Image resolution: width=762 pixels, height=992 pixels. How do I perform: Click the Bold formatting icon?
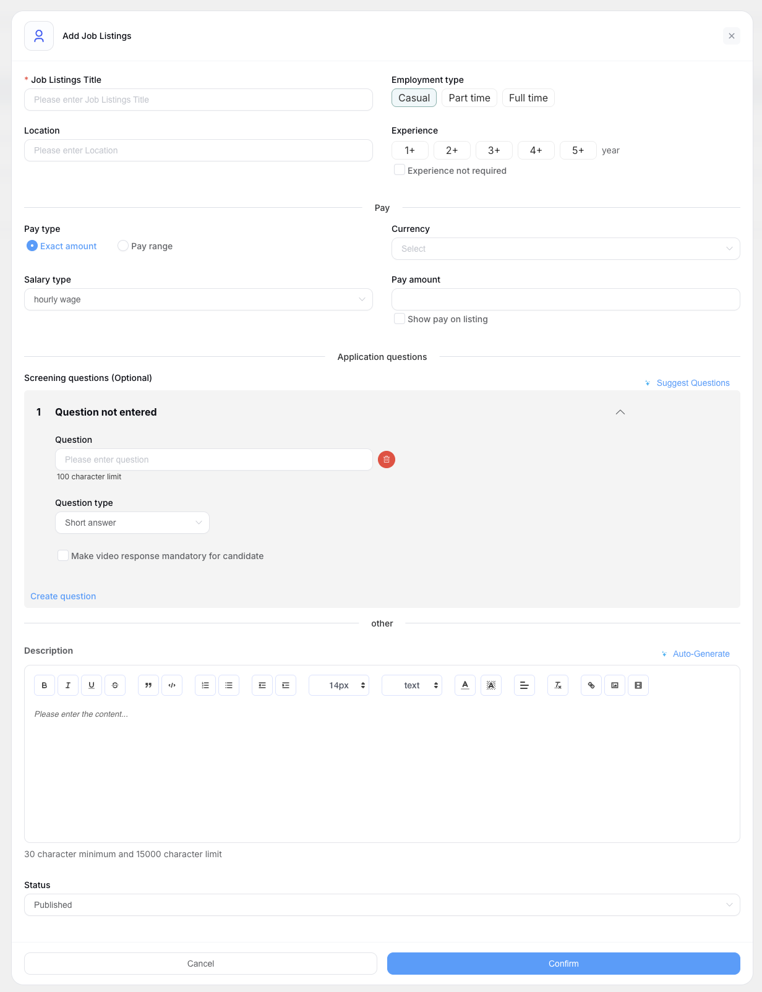pos(45,685)
